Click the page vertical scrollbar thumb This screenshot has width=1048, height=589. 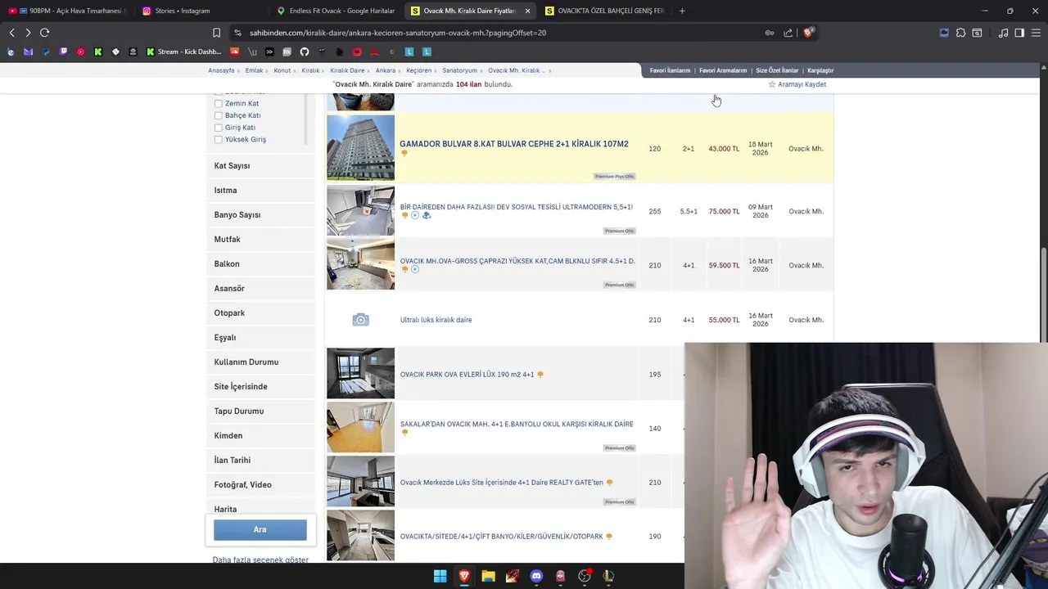tap(1043, 294)
